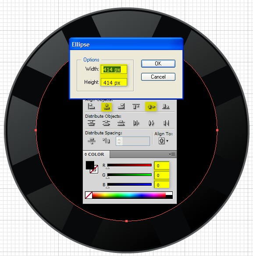Click the blue B slider
This screenshot has height=256, width=253.
(129, 184)
